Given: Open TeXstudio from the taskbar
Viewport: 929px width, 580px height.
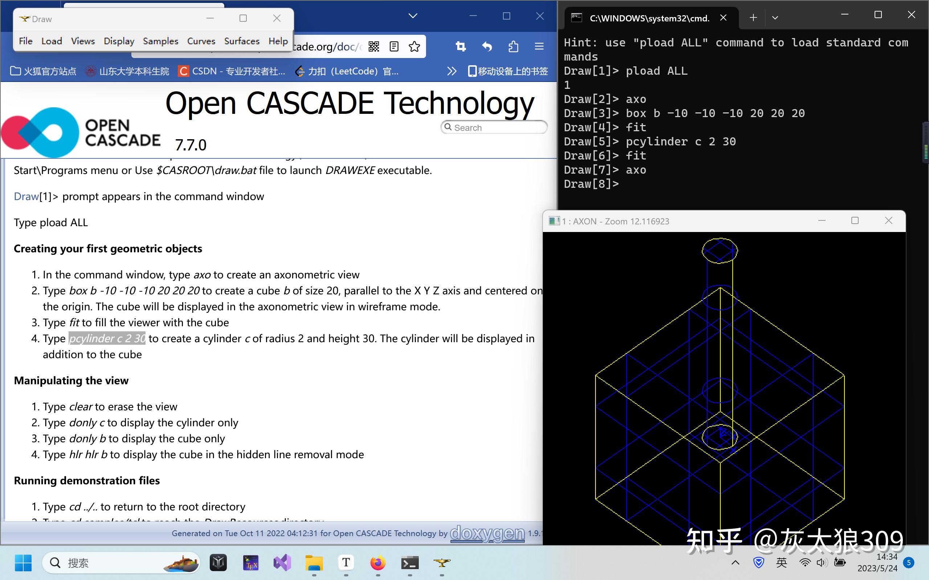Looking at the screenshot, I should [250, 563].
